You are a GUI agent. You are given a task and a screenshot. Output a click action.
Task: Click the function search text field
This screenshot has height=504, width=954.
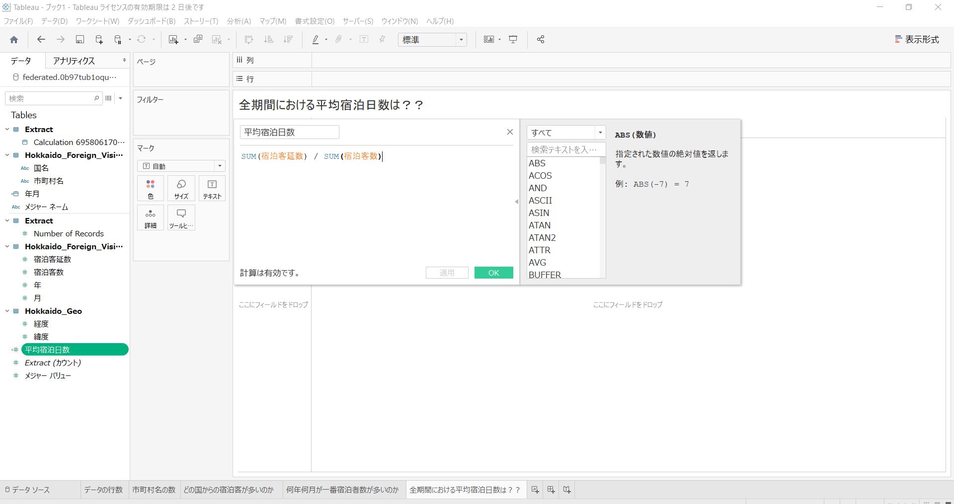tap(566, 149)
